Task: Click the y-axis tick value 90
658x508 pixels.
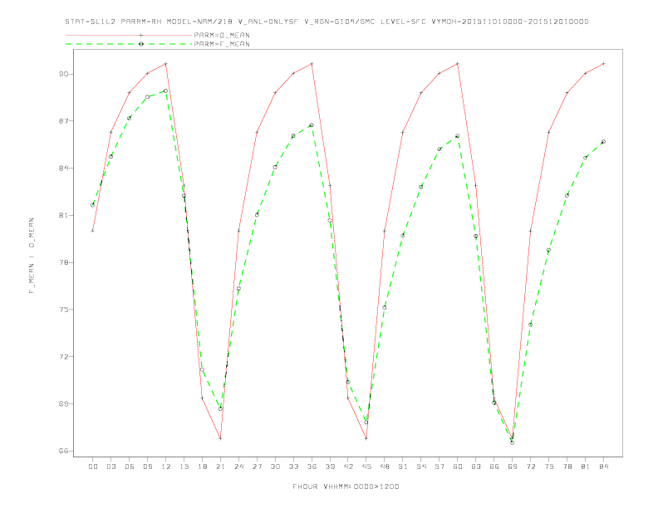Action: pyautogui.click(x=63, y=74)
